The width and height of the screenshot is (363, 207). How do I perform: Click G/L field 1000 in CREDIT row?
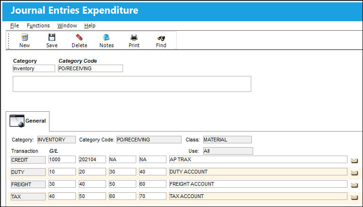click(x=62, y=159)
